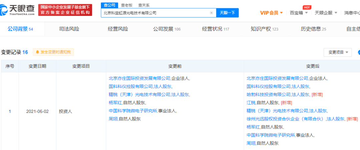
Task: Open 国科科仪控股有限公司 in 变更后 column
Action: pos(268,86)
